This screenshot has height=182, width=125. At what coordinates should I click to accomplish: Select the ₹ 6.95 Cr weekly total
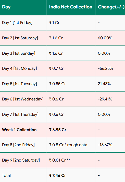point(58,130)
